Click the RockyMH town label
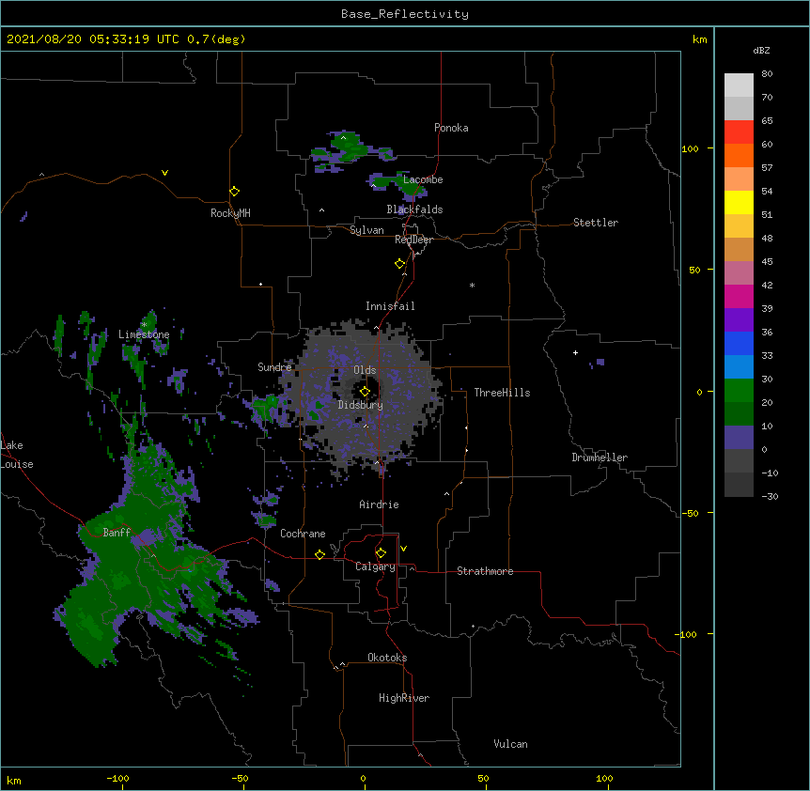Viewport: 810px width, 791px height. coord(230,213)
